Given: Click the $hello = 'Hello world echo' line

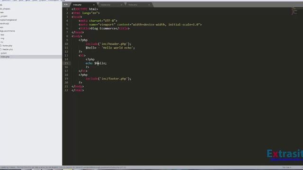Looking at the screenshot, I should 110,48.
